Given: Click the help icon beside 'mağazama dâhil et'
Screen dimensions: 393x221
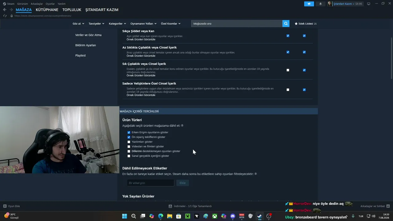Looking at the screenshot, I should (x=182, y=126).
